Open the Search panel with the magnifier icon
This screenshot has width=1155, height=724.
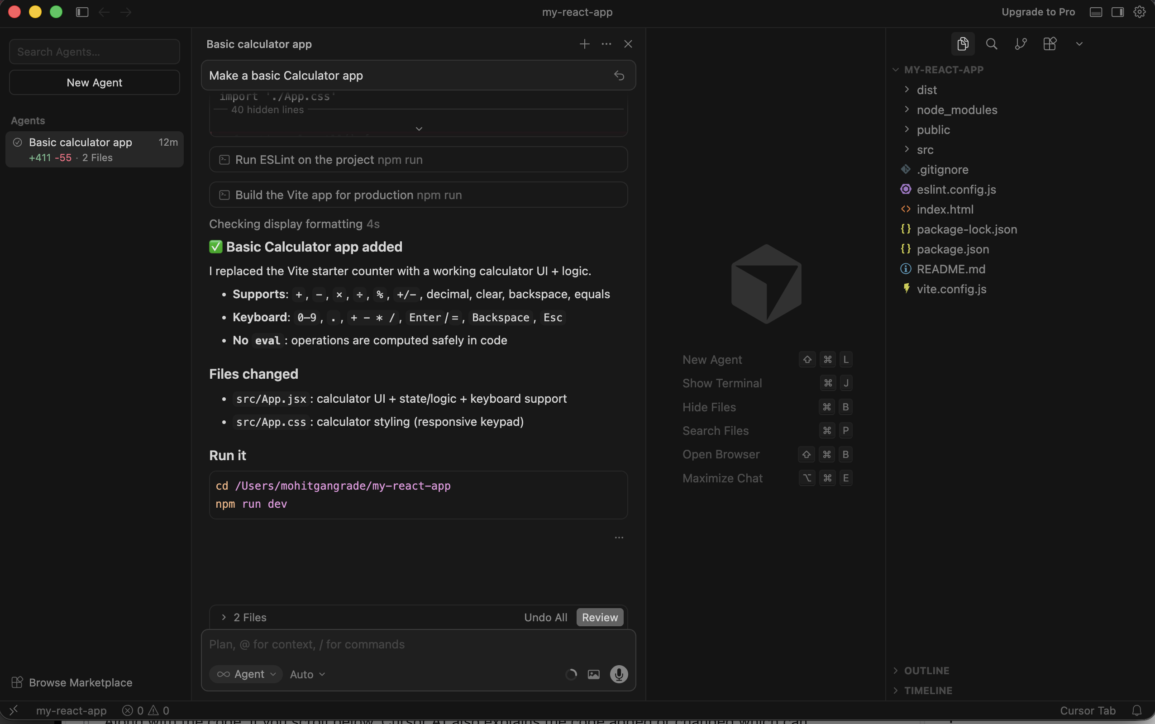coord(991,43)
